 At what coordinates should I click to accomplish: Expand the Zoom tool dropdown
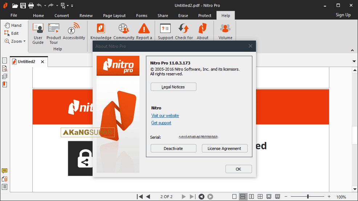(x=24, y=41)
